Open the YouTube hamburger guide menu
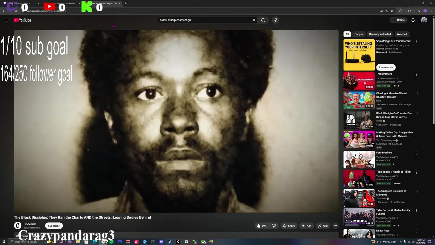The height and width of the screenshot is (245, 435). 6,20
